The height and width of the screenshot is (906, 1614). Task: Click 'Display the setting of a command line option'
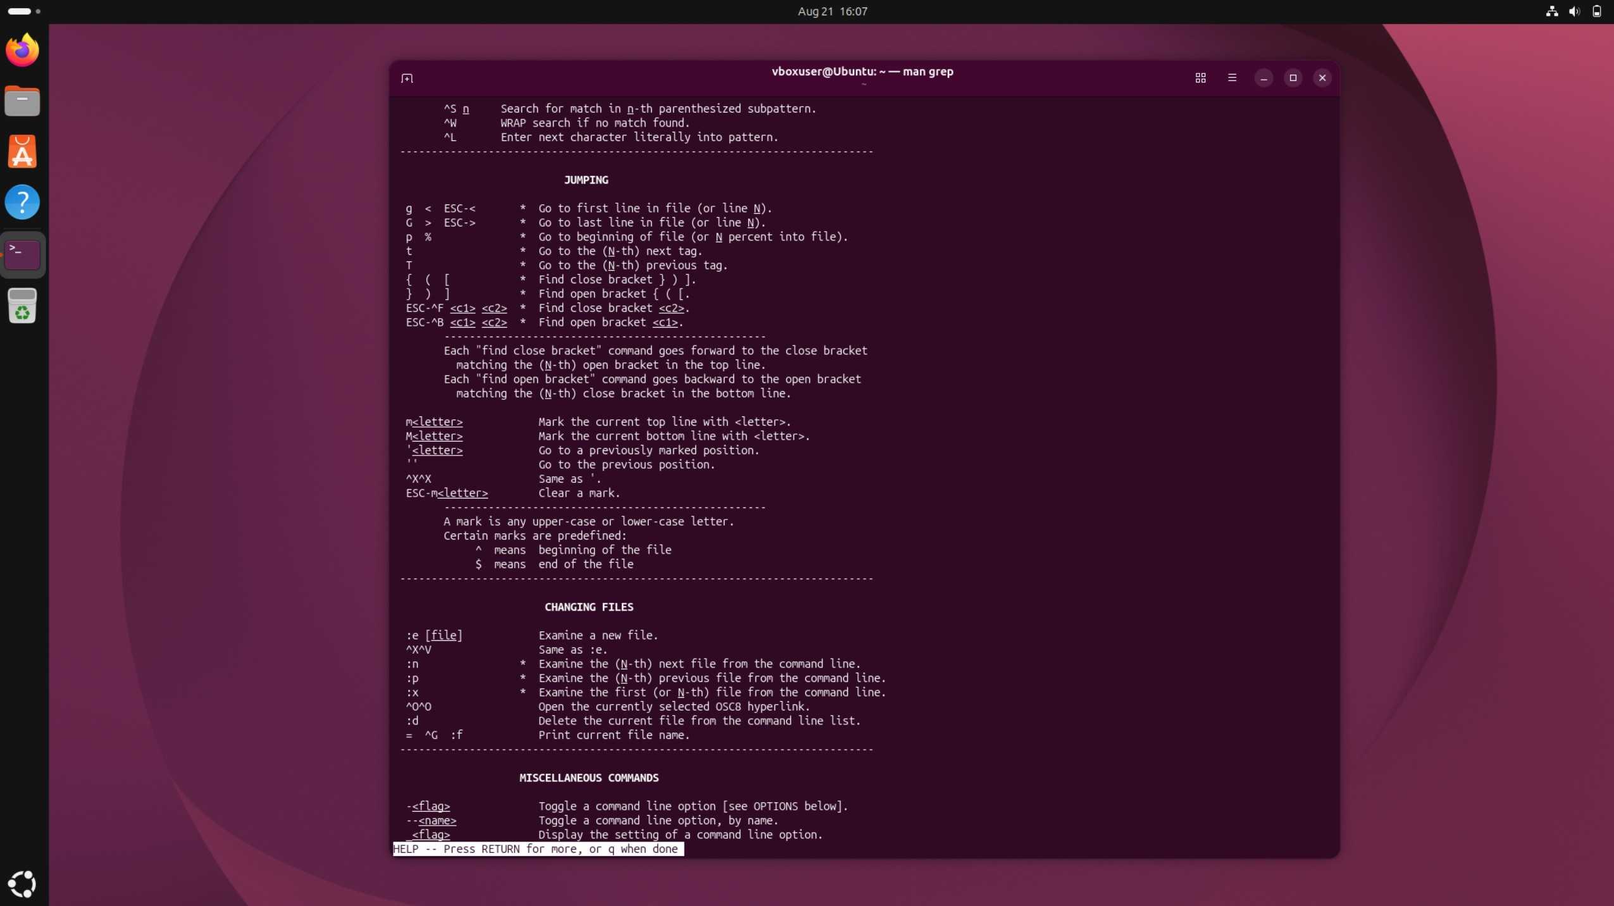[x=680, y=835]
